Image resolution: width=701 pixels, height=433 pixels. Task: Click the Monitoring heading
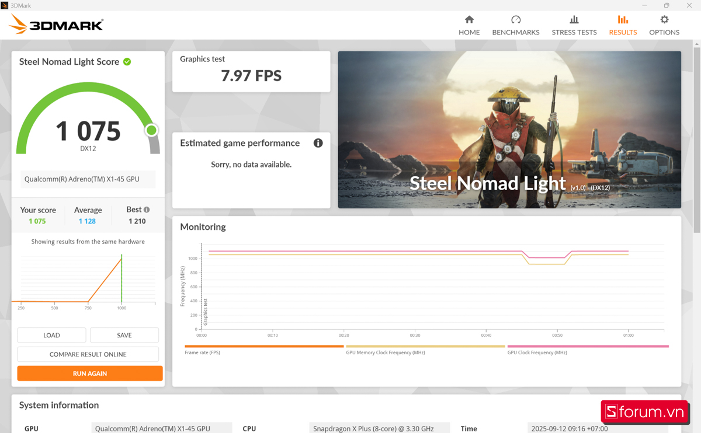[x=203, y=227]
